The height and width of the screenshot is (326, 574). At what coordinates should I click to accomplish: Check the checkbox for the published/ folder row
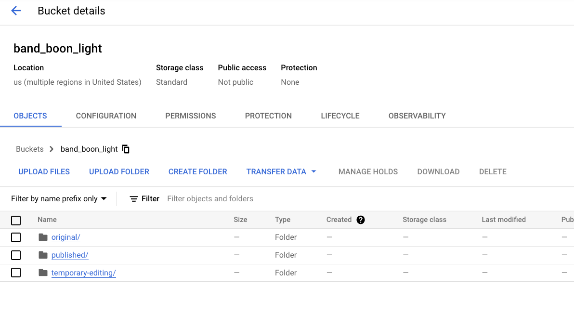16,255
